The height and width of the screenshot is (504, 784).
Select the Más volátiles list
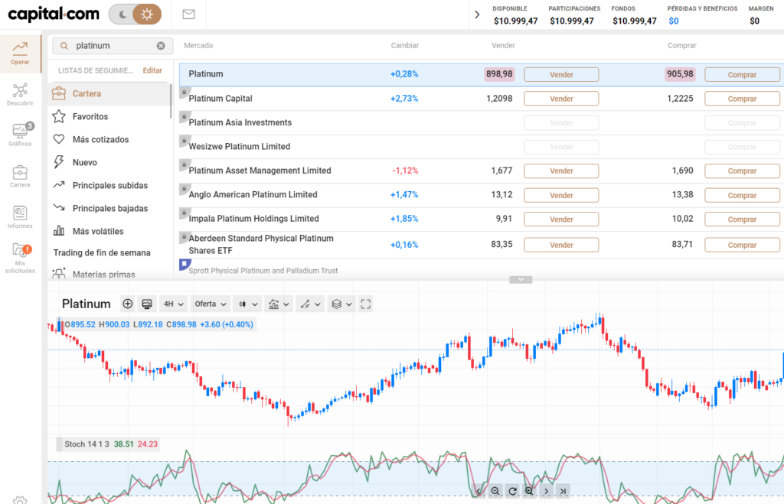pyautogui.click(x=109, y=231)
